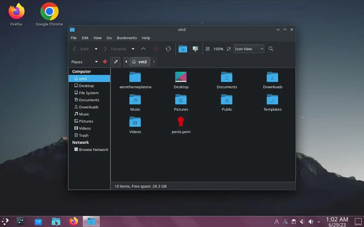Select Documents in the Places sidebar

point(89,100)
